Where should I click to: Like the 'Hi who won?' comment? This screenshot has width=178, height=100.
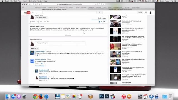point(42,63)
